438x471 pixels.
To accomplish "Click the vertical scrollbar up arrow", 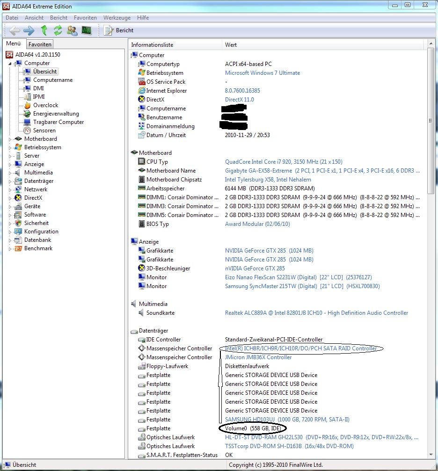I will point(431,44).
